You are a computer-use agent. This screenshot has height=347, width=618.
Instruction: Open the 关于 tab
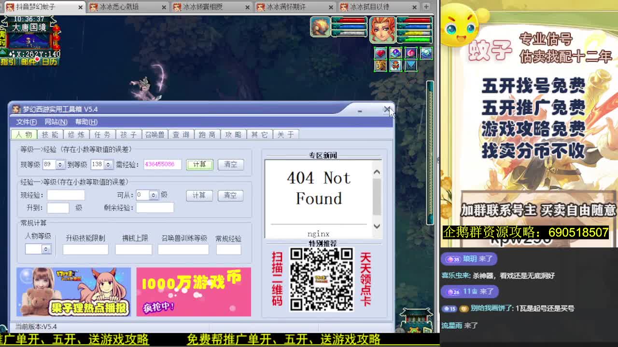click(x=285, y=134)
